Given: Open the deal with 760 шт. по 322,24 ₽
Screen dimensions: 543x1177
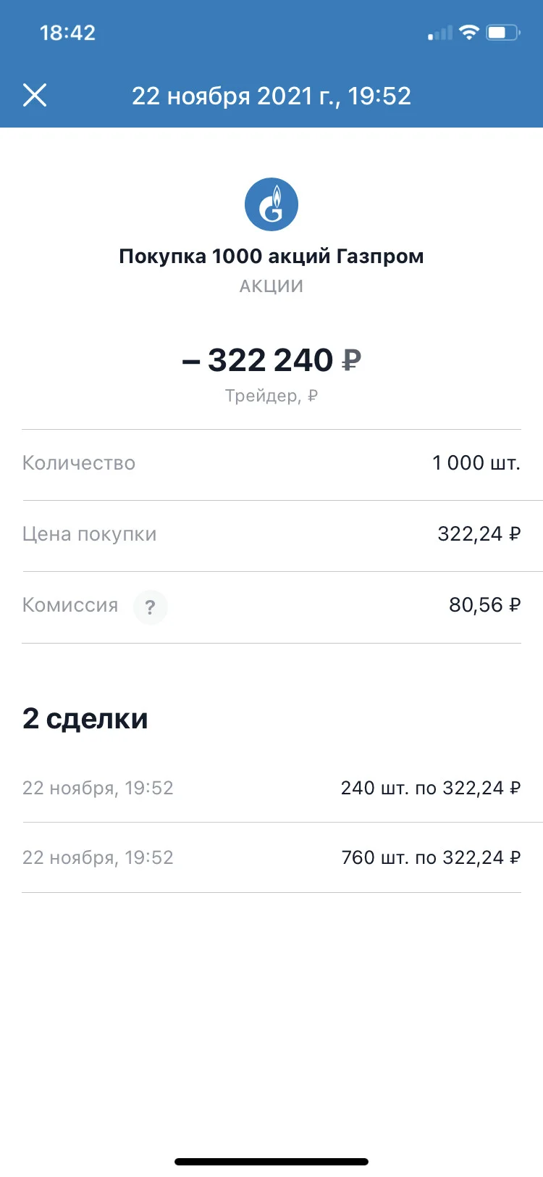Looking at the screenshot, I should pyautogui.click(x=271, y=857).
